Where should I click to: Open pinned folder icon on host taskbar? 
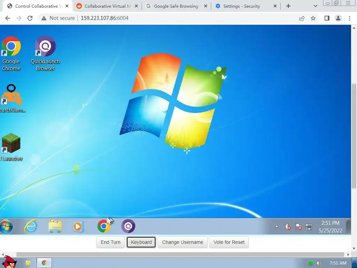(x=28, y=263)
